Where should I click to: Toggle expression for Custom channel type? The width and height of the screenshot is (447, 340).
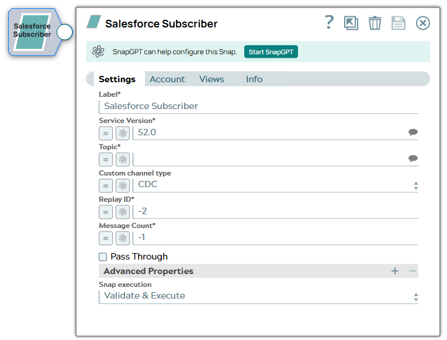click(x=106, y=185)
